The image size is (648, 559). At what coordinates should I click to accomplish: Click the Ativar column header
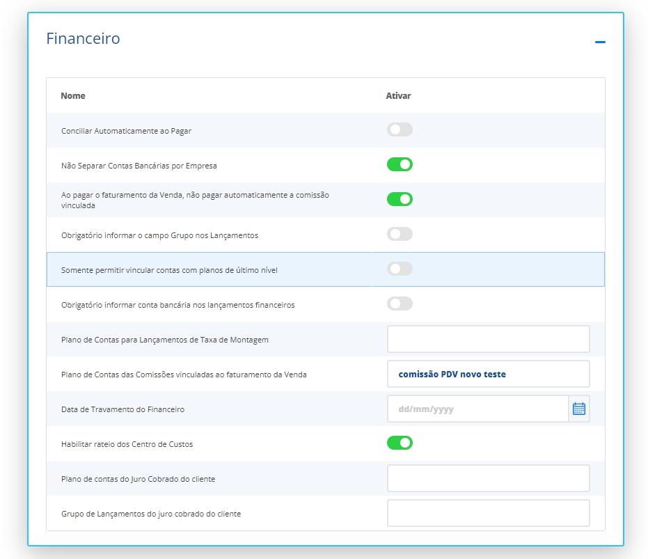pos(398,95)
